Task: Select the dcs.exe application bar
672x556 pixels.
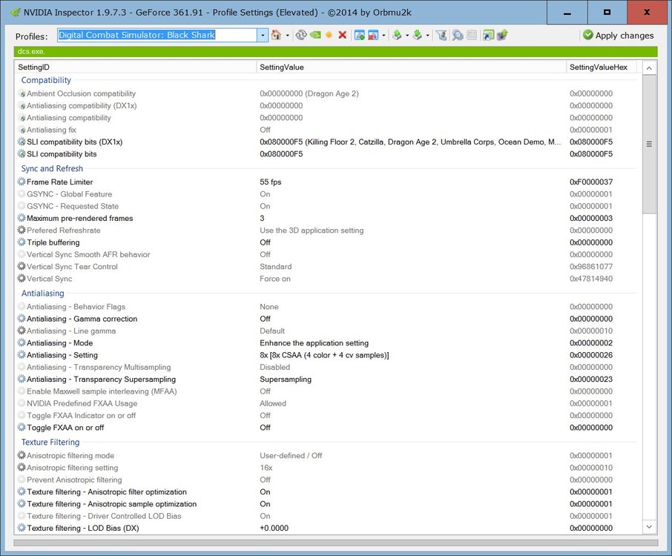Action: point(335,51)
